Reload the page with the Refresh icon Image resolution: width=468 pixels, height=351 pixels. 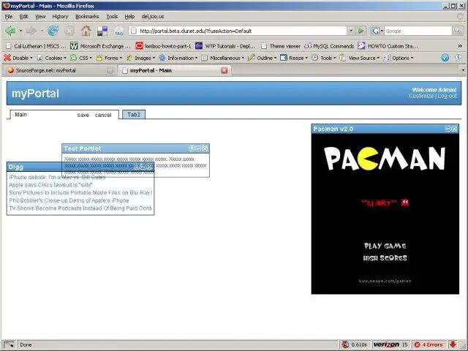53,31
